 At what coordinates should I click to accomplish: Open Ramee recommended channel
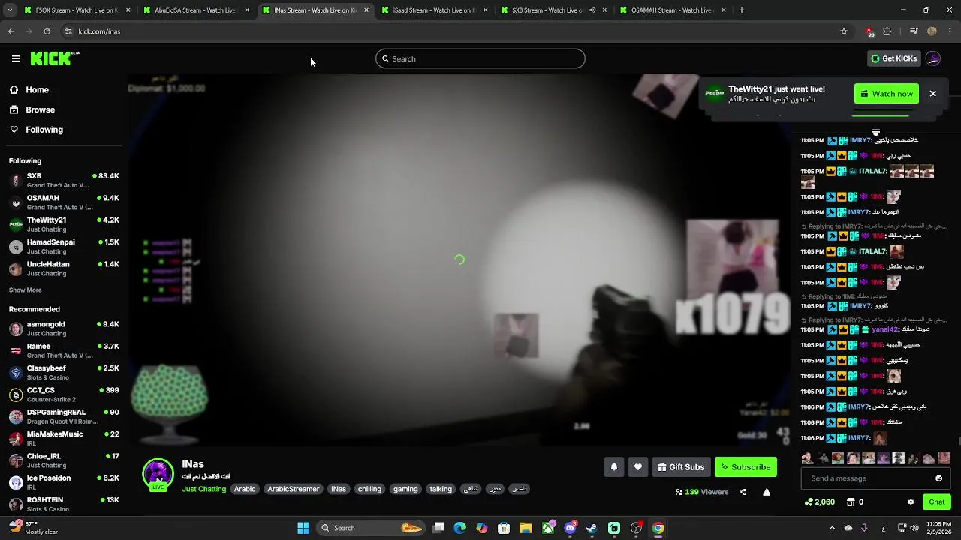(64, 350)
